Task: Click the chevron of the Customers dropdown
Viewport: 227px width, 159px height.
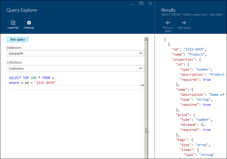Action: [141, 68]
